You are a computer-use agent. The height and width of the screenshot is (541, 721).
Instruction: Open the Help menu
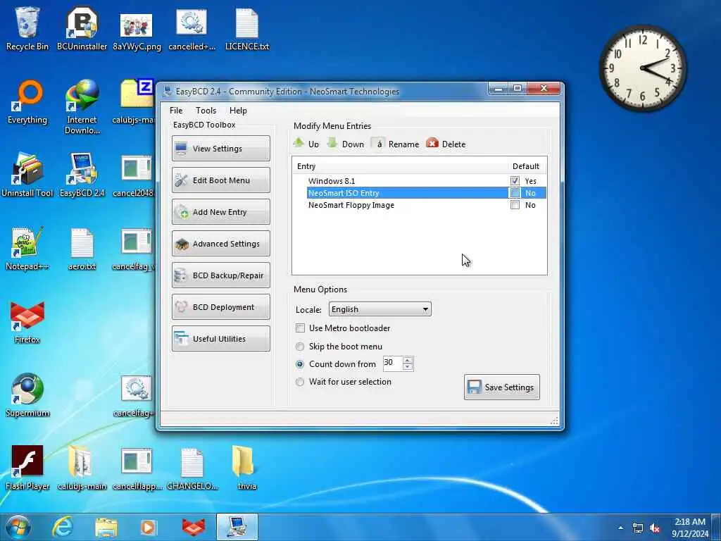click(x=238, y=111)
